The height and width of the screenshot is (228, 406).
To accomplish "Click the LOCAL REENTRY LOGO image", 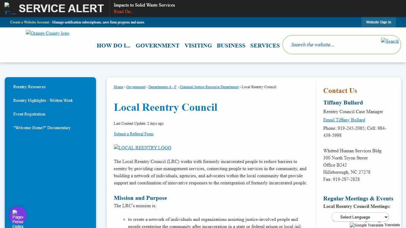I will coord(142,148).
